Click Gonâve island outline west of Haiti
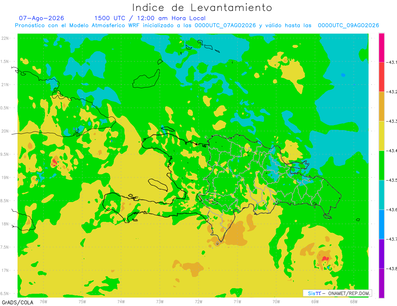397x306 pixels. pyautogui.click(x=158, y=185)
